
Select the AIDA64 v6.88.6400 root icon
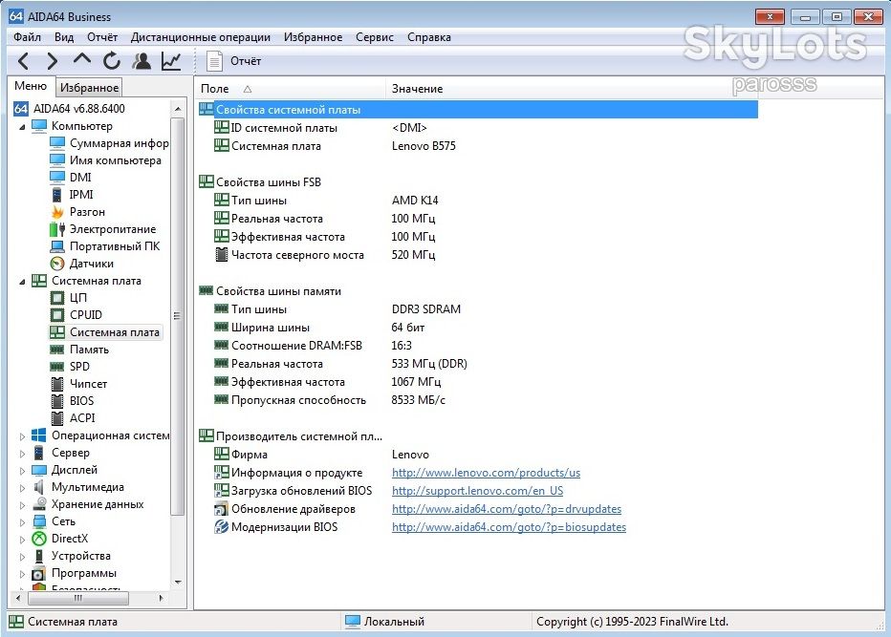point(21,109)
